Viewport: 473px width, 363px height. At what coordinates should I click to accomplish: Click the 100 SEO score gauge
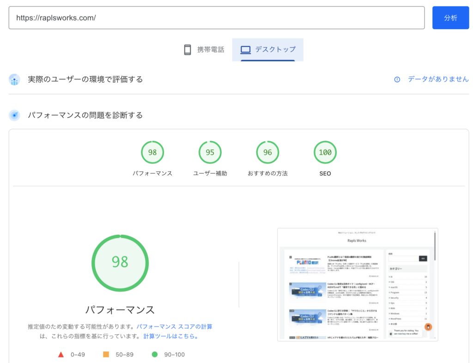coord(325,152)
